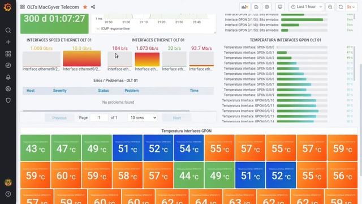
Task: Click the 54 °C blue temperature tile
Action: tap(189, 148)
